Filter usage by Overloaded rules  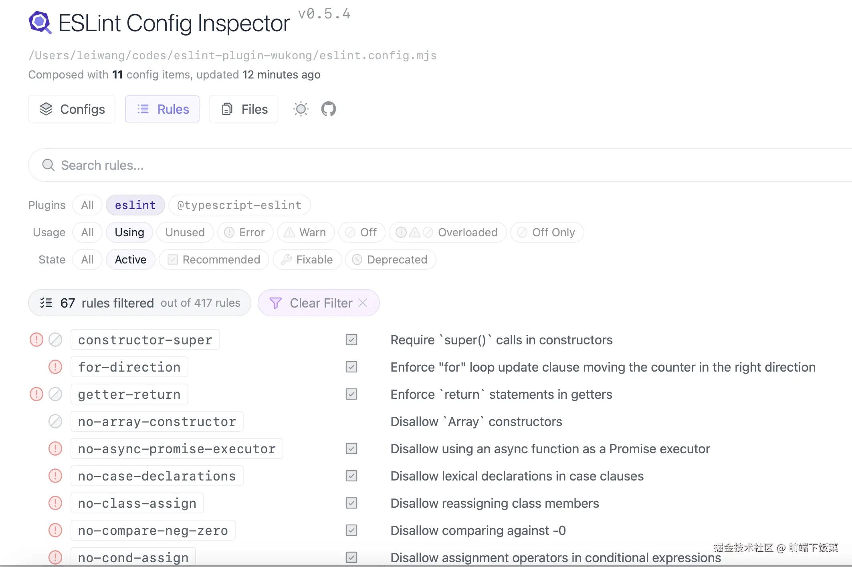click(x=447, y=233)
